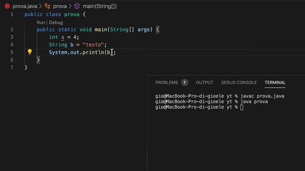The width and height of the screenshot is (305, 171).
Task: Select main(String[]) breadcrumb item
Action: [100, 6]
